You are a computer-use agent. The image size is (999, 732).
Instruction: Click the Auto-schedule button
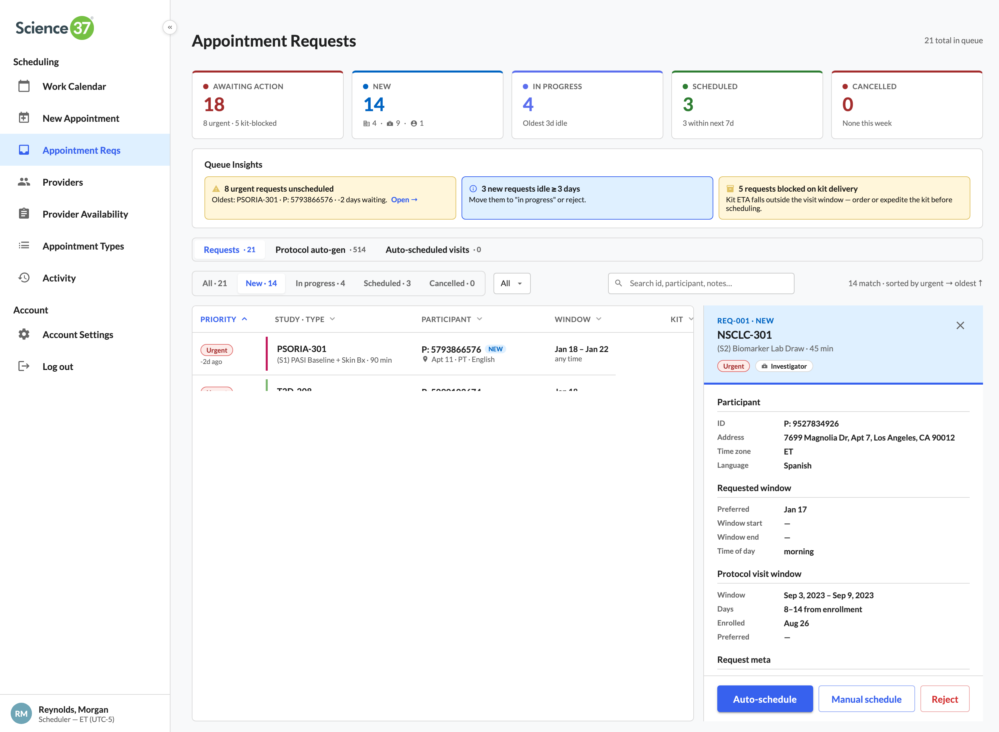pyautogui.click(x=765, y=699)
